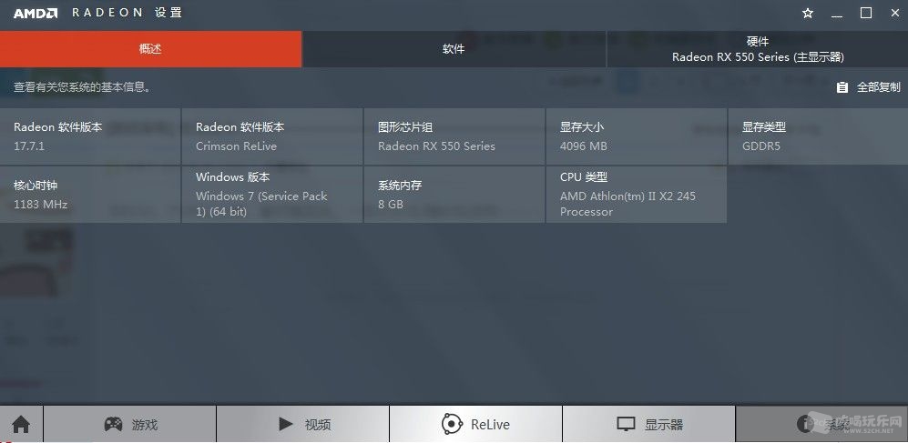The width and height of the screenshot is (908, 443).
Task: Open the 硬件 Radeon RX 550 Series tab
Action: (758, 49)
